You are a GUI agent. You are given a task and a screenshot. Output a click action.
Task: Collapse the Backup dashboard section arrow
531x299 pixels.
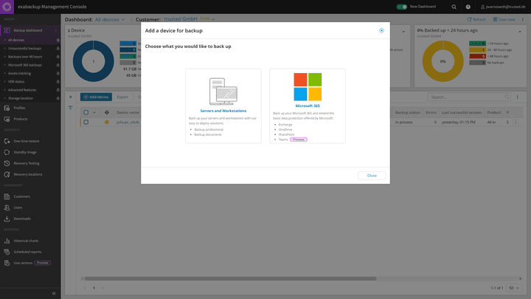(56, 30)
